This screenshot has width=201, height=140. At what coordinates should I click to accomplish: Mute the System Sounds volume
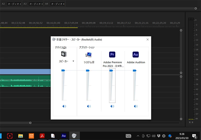[89, 106]
